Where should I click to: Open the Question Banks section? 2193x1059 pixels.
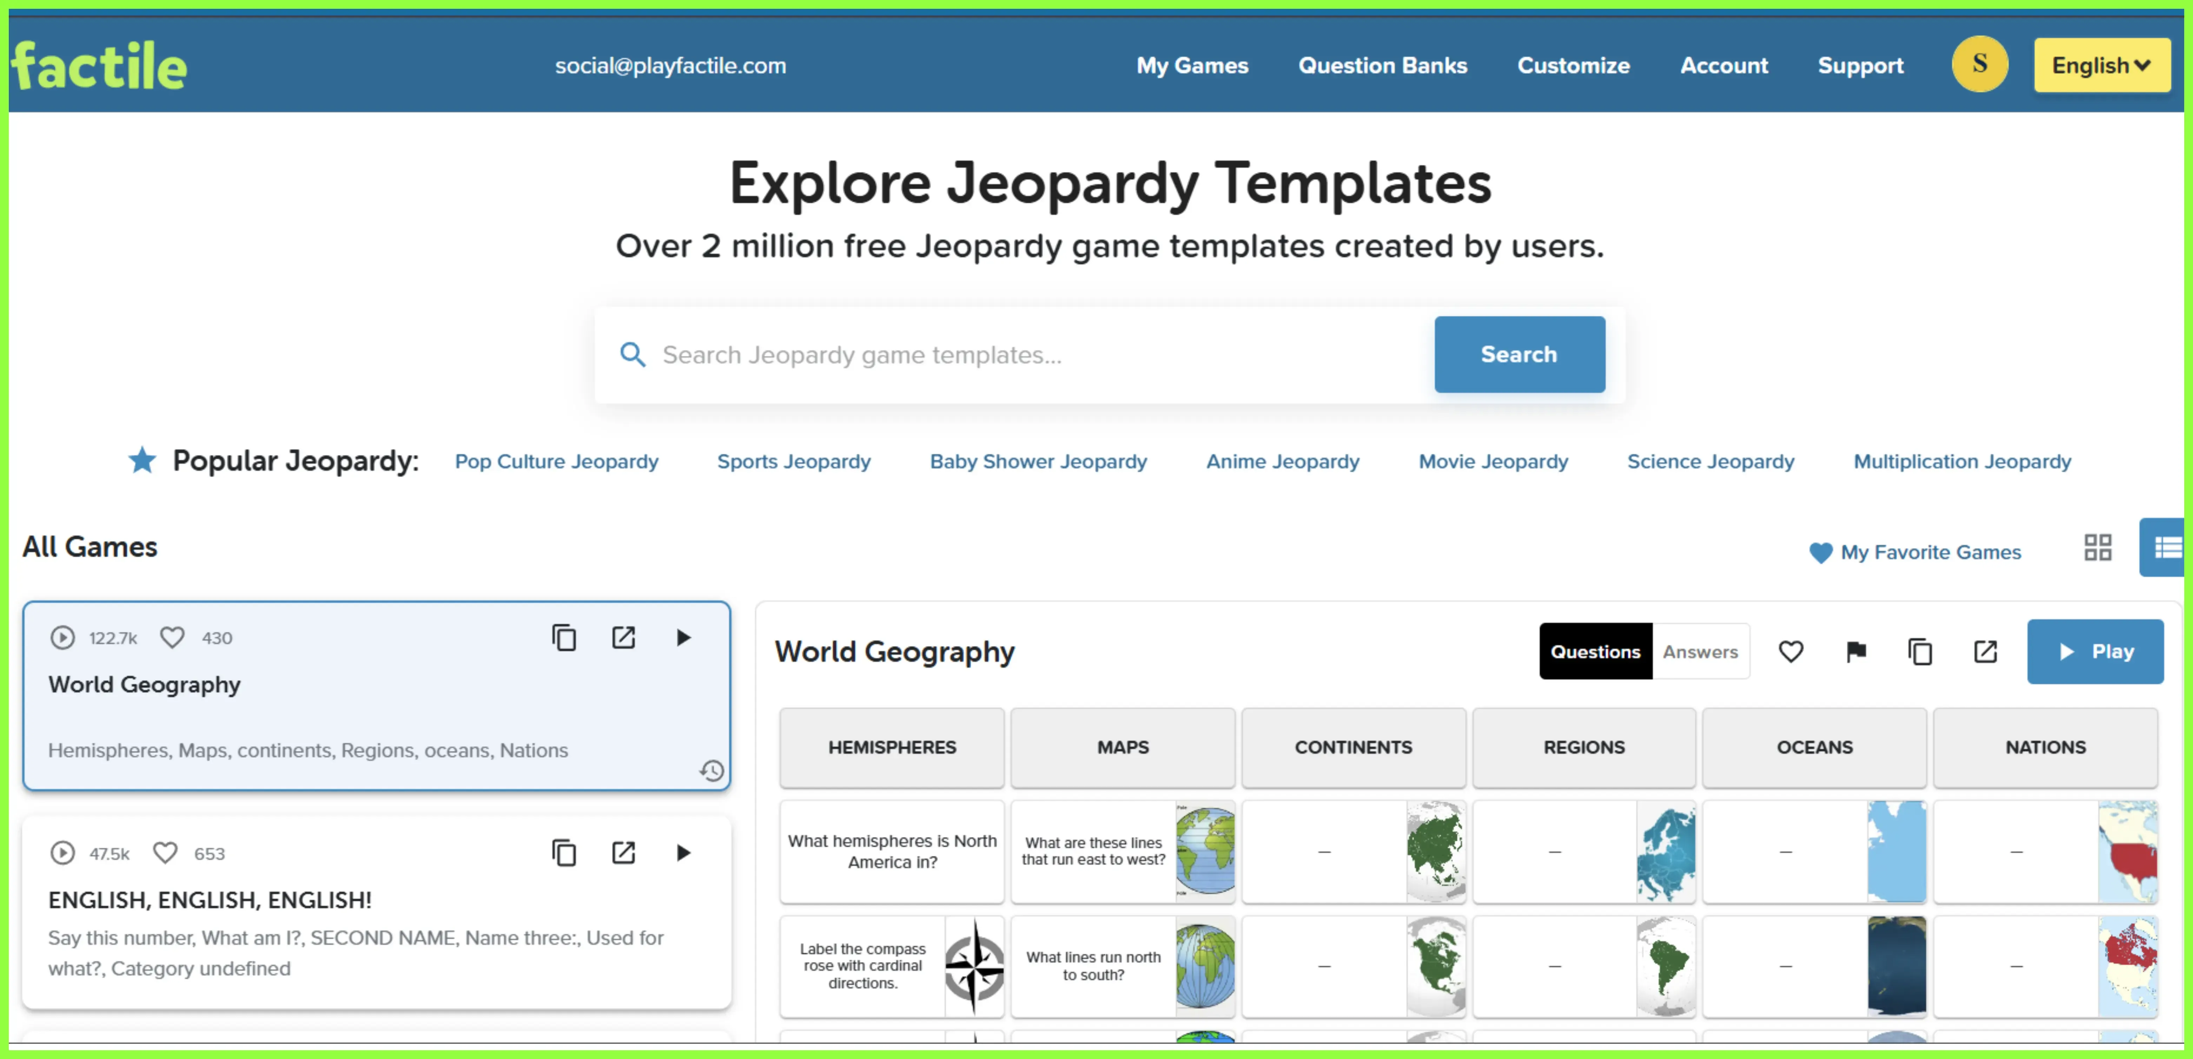point(1382,66)
